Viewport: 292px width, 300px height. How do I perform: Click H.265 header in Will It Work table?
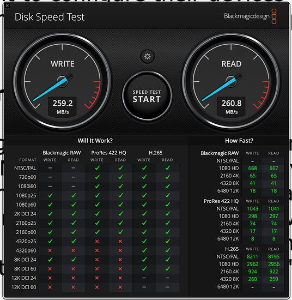(156, 153)
